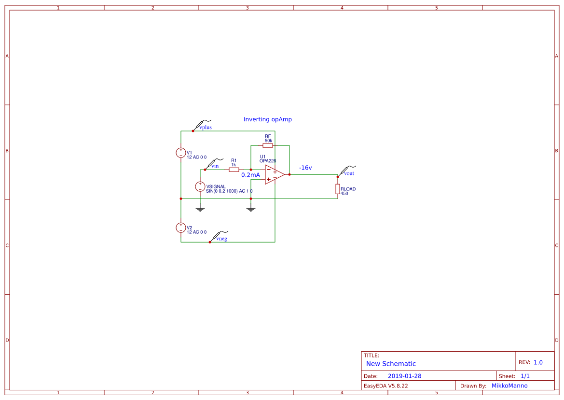Screen dimensions: 564x400
Task: Click the -16v voltage annotation
Action: coord(305,167)
